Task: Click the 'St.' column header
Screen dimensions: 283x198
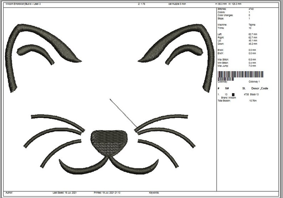Action: [x=244, y=88]
